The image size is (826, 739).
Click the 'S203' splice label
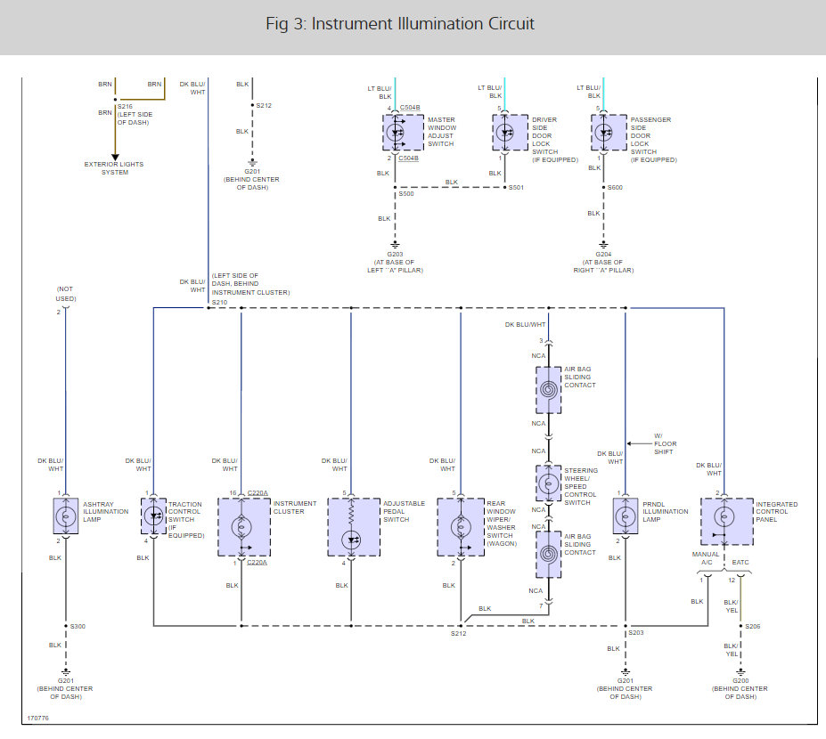(x=636, y=633)
